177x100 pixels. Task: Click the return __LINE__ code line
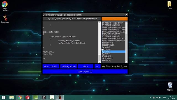[49, 52]
